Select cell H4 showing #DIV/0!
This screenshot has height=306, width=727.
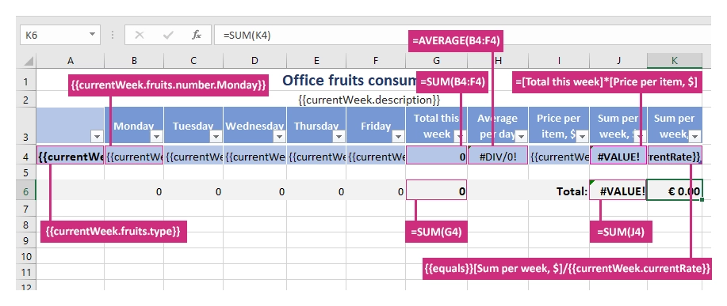tap(498, 157)
